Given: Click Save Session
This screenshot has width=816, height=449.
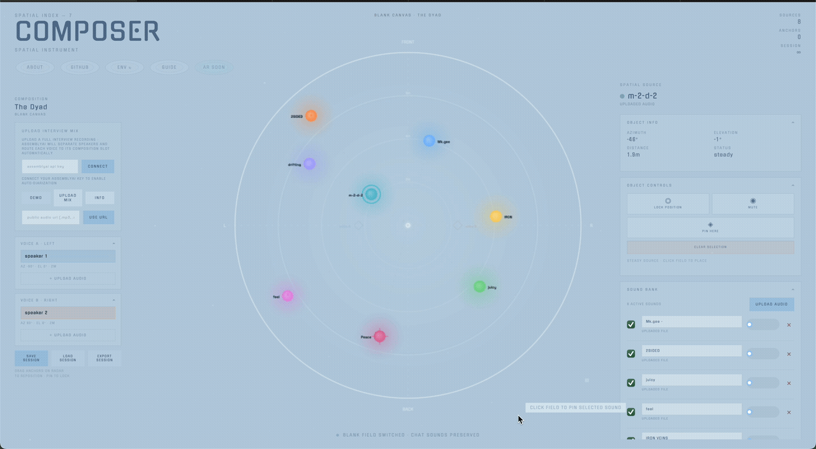Looking at the screenshot, I should coord(31,358).
